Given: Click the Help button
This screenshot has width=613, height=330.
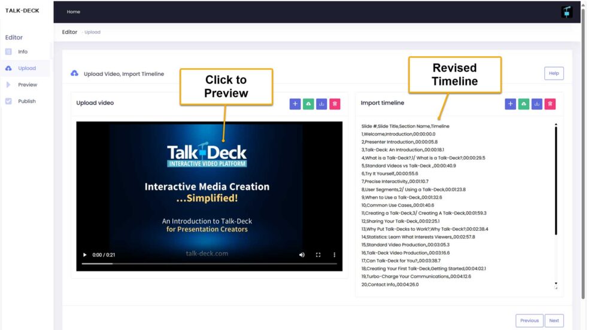Looking at the screenshot, I should click(554, 73).
